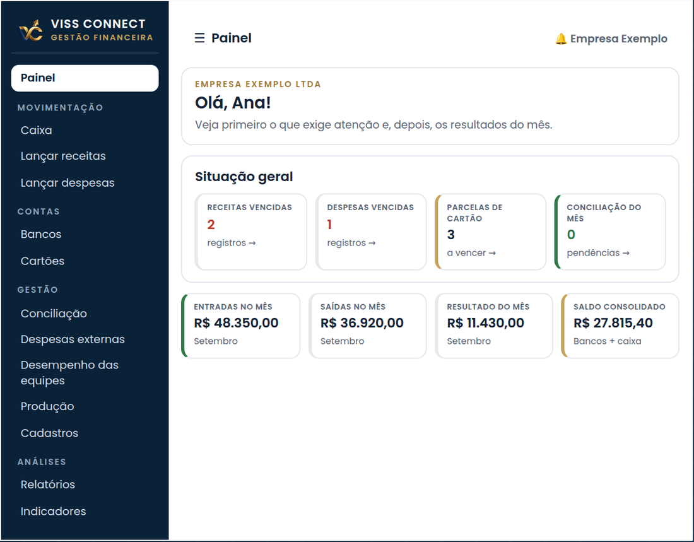The image size is (694, 542).
Task: Click the notification bell icon
Action: [561, 39]
